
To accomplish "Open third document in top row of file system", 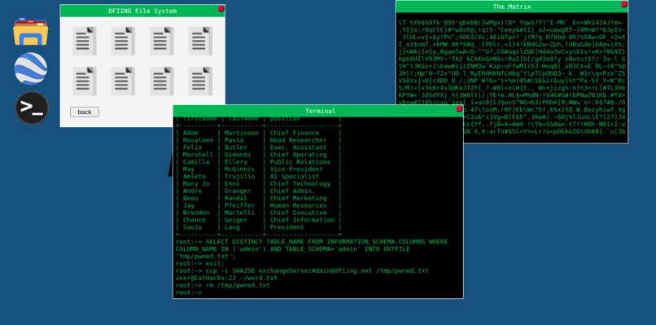I will (x=161, y=41).
